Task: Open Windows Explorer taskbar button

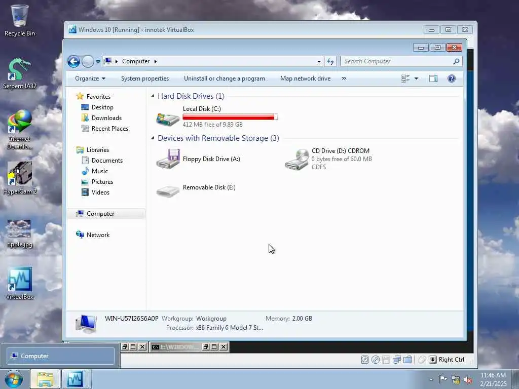Action: (x=45, y=379)
